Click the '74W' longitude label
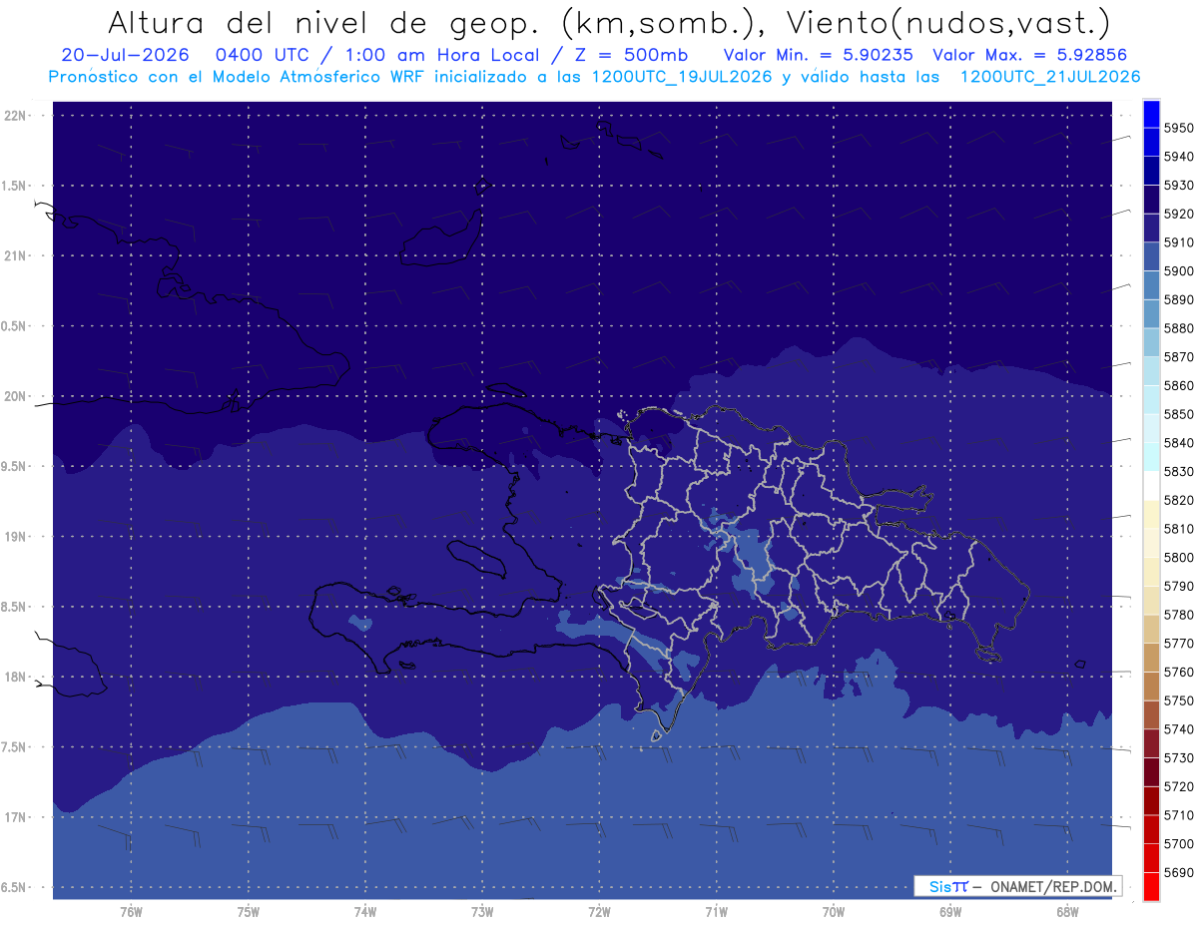The height and width of the screenshot is (925, 1198). [x=364, y=911]
